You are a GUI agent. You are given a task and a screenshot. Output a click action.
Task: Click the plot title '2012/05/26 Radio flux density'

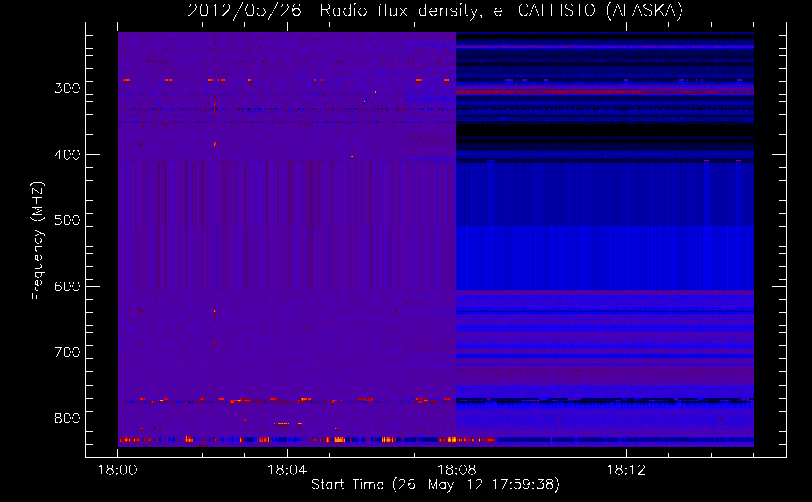(436, 11)
